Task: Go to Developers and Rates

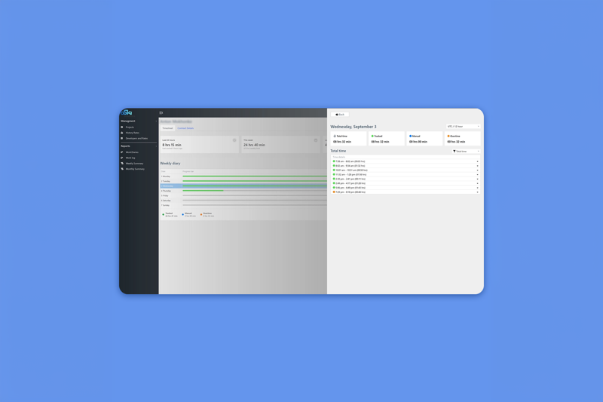Action: [136, 138]
